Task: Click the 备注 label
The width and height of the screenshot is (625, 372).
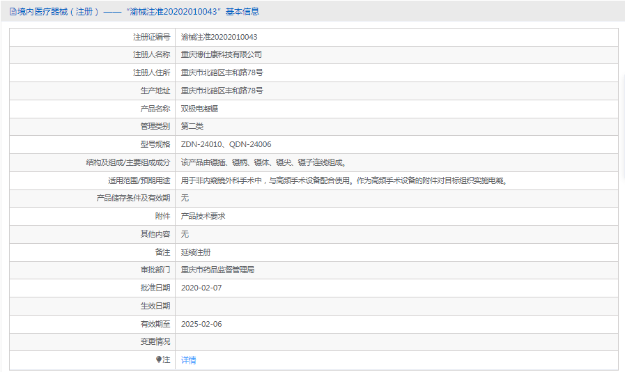Action: point(162,252)
